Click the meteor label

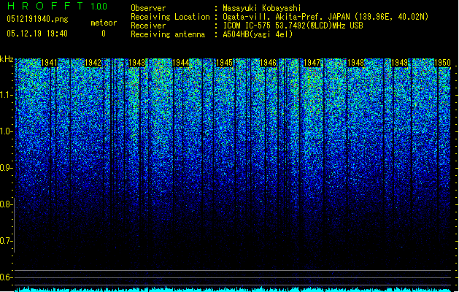[104, 23]
